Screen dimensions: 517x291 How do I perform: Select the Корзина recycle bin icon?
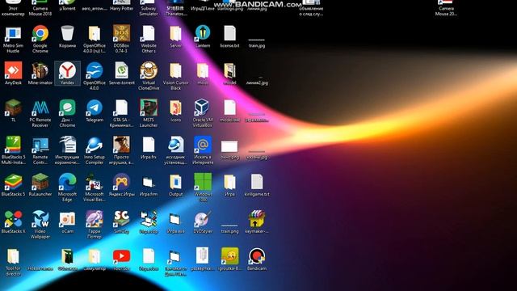point(67,36)
